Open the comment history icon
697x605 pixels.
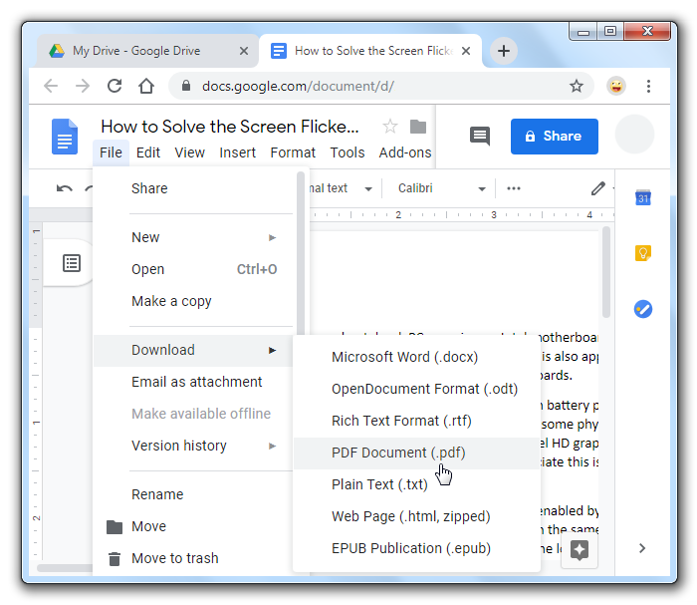480,137
